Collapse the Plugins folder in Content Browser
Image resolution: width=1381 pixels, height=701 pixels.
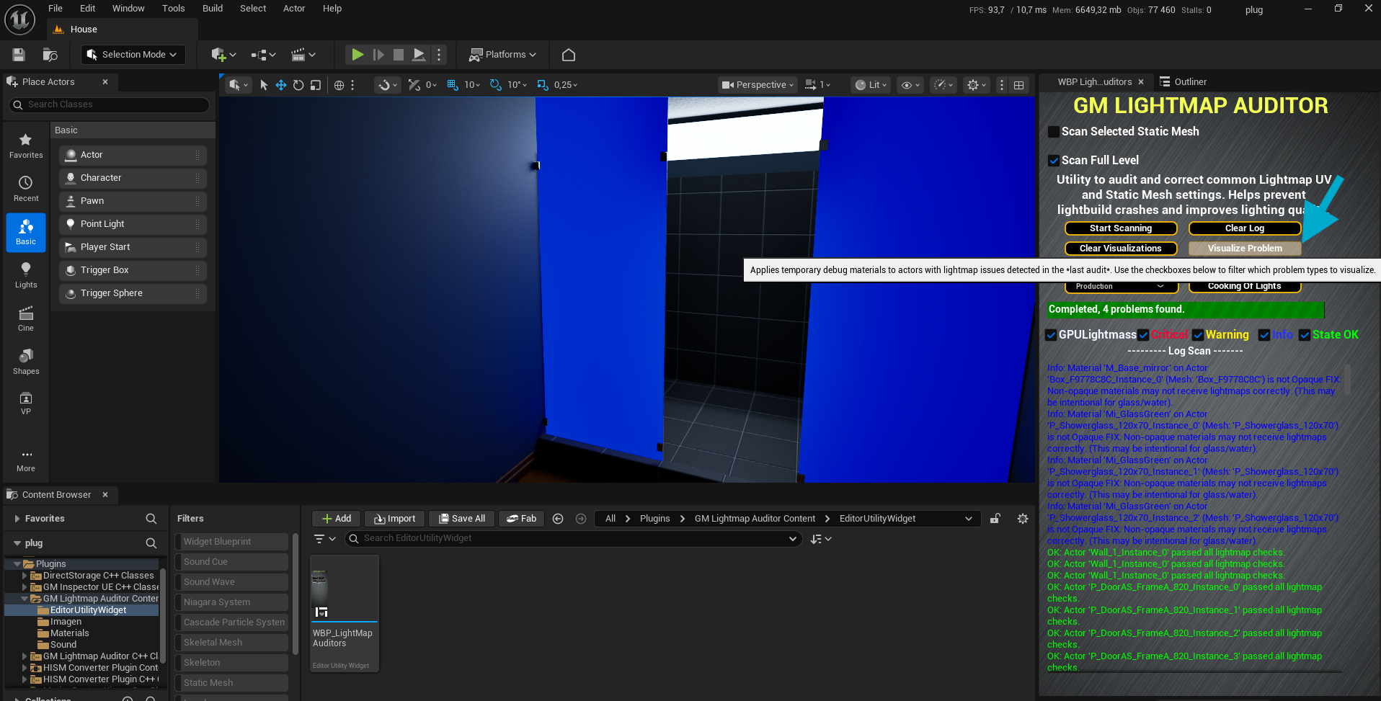(17, 563)
